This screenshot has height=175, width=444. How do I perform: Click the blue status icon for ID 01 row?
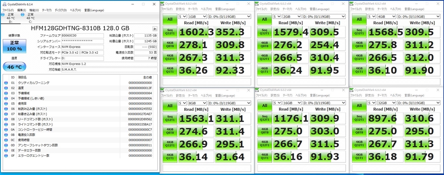click(x=6, y=83)
